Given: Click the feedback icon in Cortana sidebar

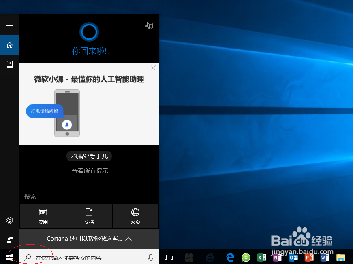Looking at the screenshot, I should [9, 239].
